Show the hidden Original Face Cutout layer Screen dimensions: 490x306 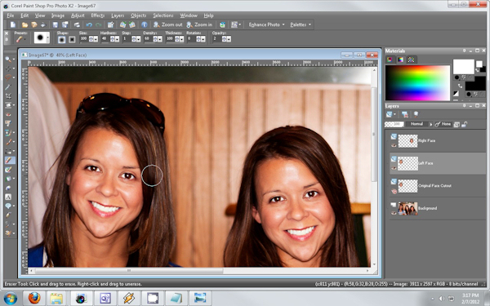pyautogui.click(x=394, y=192)
